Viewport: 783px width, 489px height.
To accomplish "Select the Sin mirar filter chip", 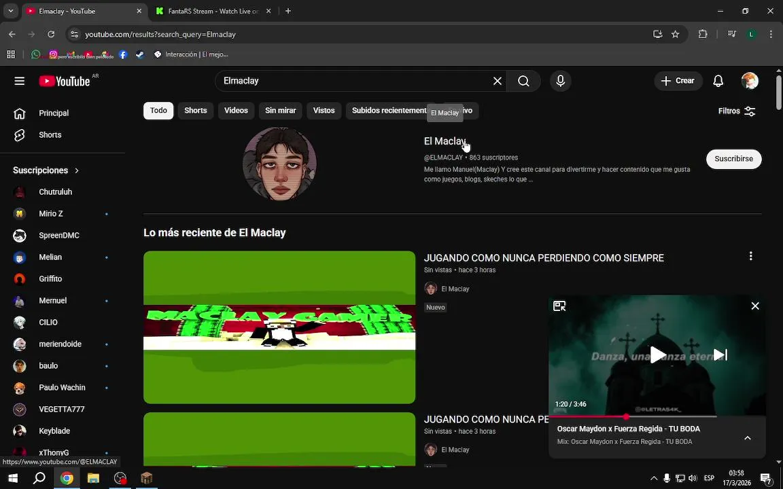I will pos(280,111).
